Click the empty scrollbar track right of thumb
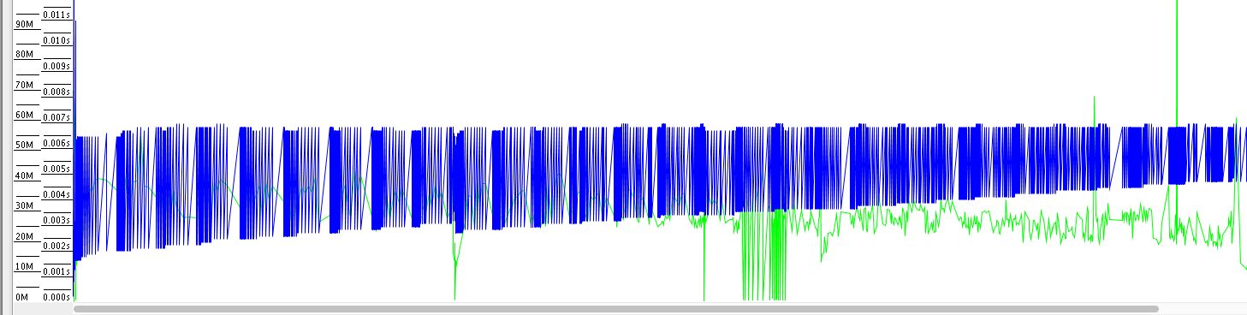The height and width of the screenshot is (315, 1247). tap(1202, 308)
